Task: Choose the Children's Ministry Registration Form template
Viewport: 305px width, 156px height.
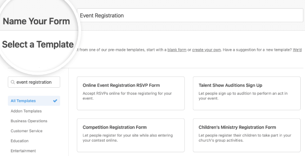Action: click(247, 135)
